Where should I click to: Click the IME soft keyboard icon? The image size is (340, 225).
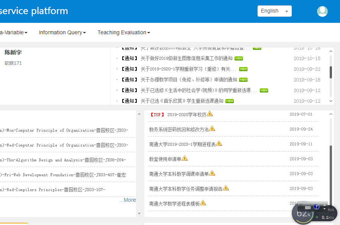tap(308, 207)
